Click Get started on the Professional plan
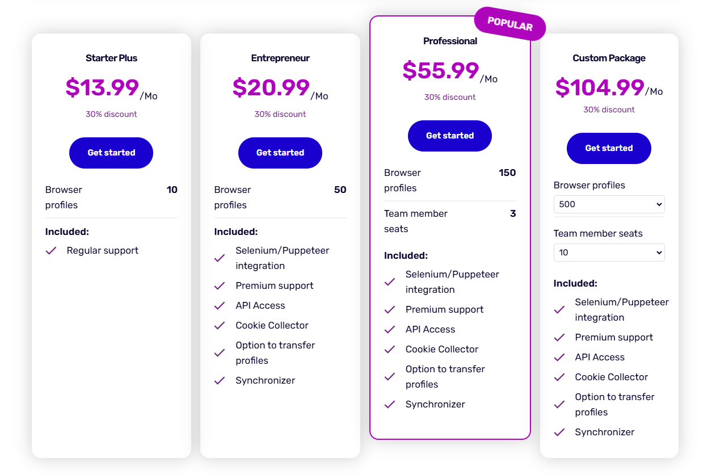This screenshot has width=716, height=475. [x=449, y=136]
